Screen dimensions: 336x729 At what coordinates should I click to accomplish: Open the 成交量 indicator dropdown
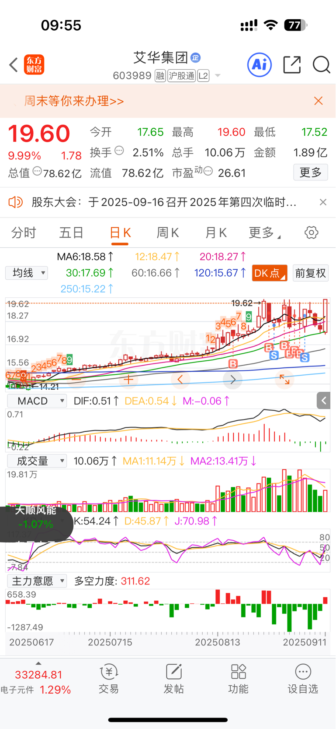[x=37, y=461]
